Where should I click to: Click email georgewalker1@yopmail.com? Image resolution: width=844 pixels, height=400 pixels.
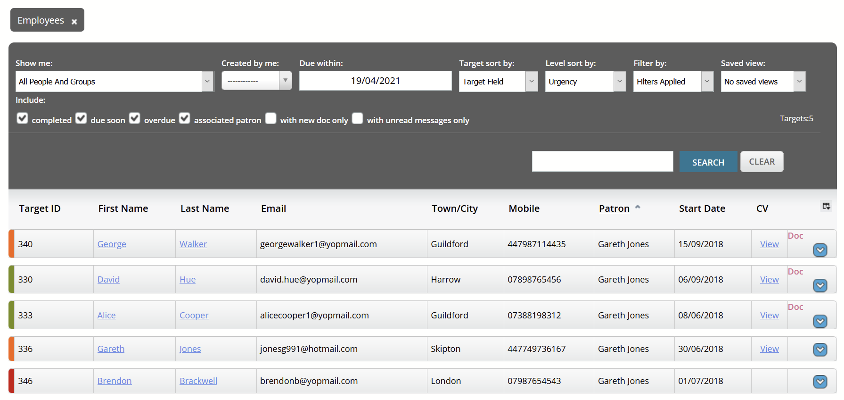click(x=319, y=244)
